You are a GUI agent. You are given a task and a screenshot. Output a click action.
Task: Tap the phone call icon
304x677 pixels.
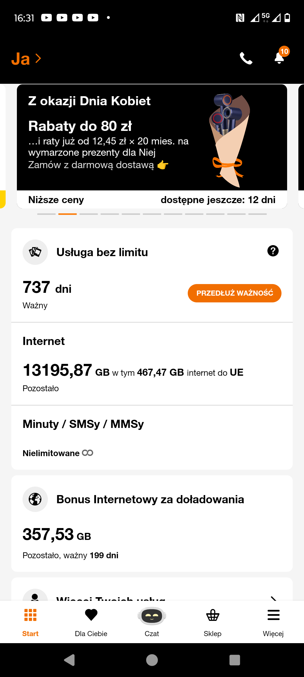click(246, 58)
